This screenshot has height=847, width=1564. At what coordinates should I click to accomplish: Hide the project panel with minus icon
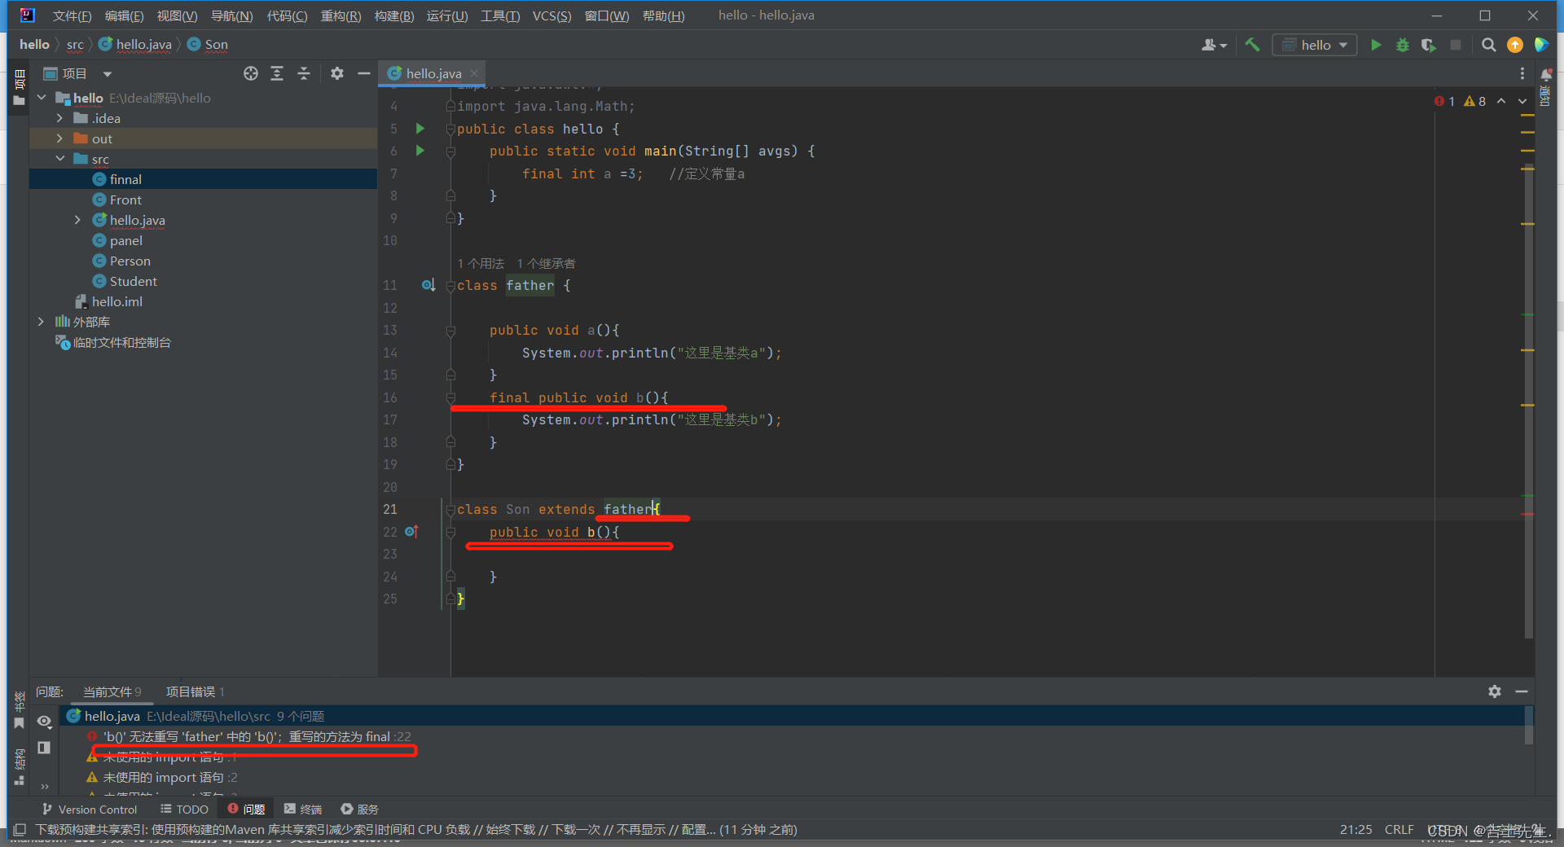[x=363, y=73]
